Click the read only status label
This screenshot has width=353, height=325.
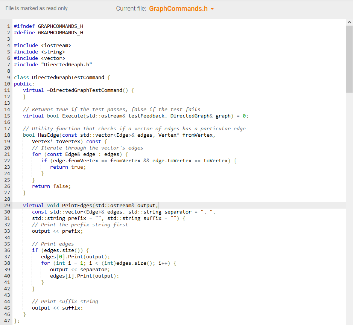(36, 8)
